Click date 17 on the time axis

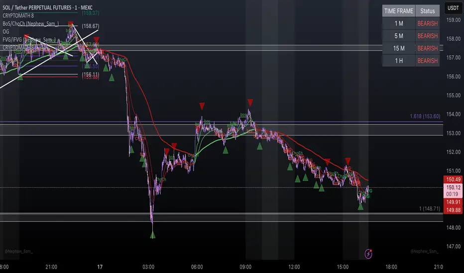[100, 267]
